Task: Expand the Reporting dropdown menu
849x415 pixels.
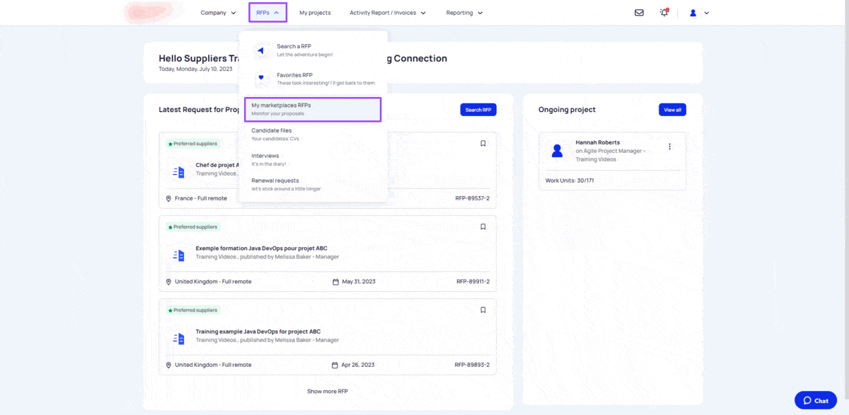Action: (x=464, y=13)
